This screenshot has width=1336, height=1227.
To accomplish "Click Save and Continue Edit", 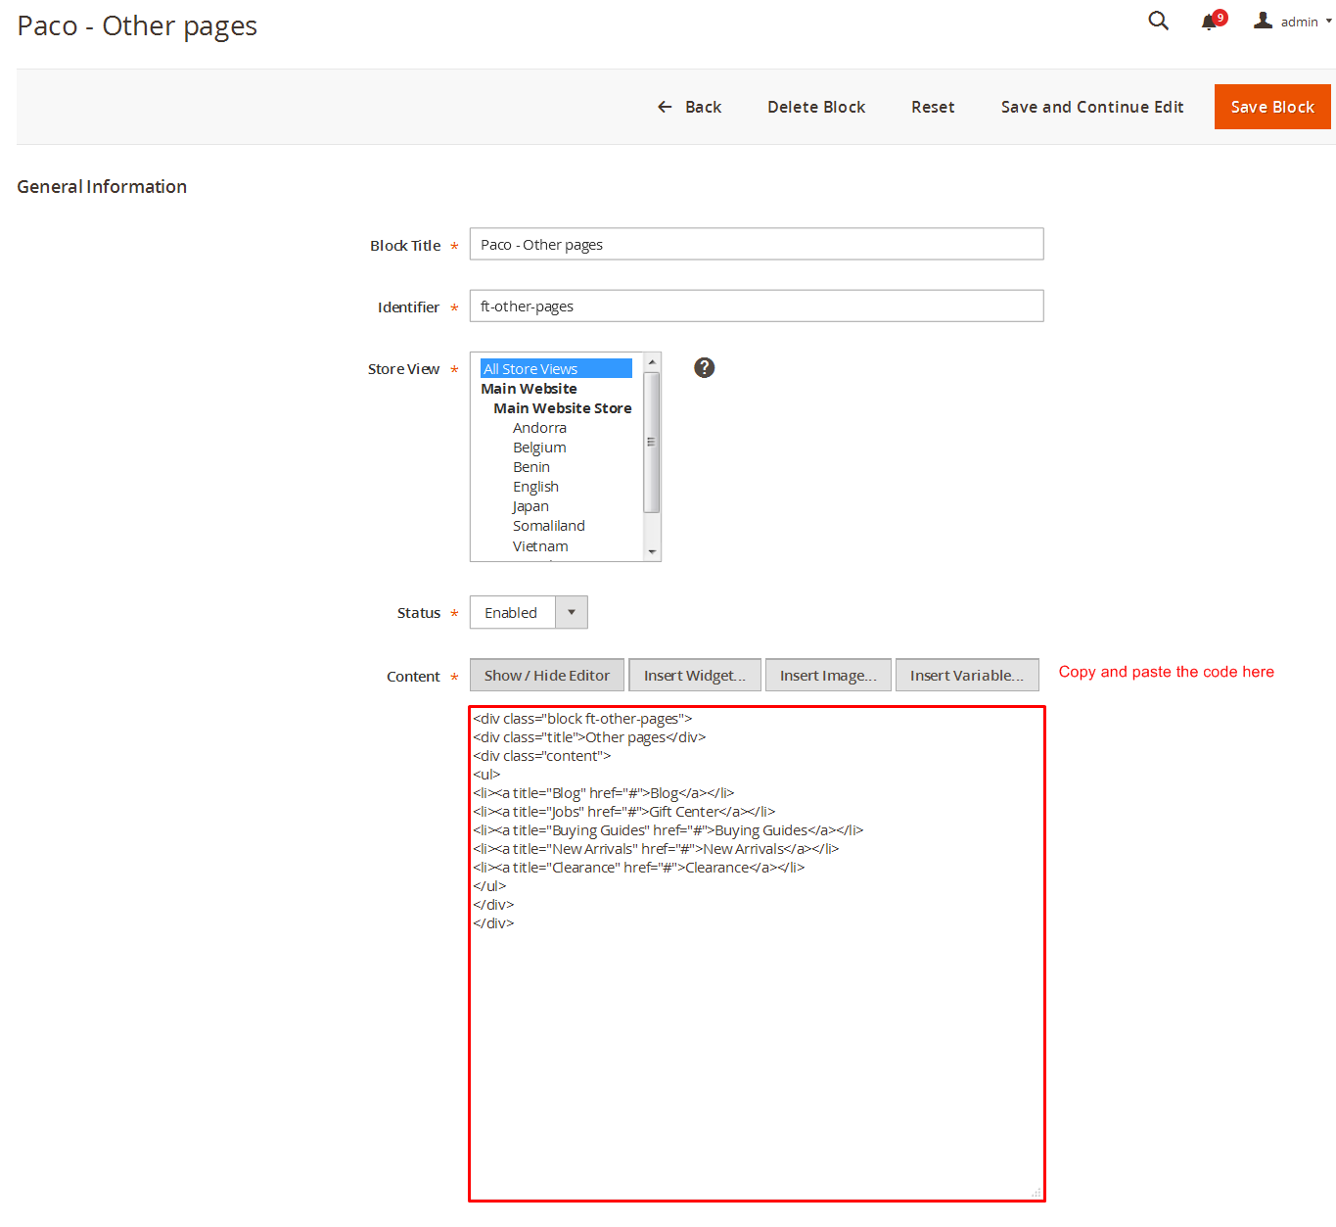I will (x=1092, y=107).
